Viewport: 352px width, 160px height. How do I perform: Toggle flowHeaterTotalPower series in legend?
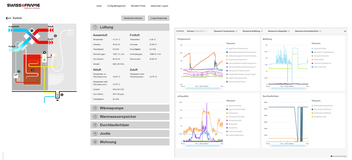tap(322, 109)
